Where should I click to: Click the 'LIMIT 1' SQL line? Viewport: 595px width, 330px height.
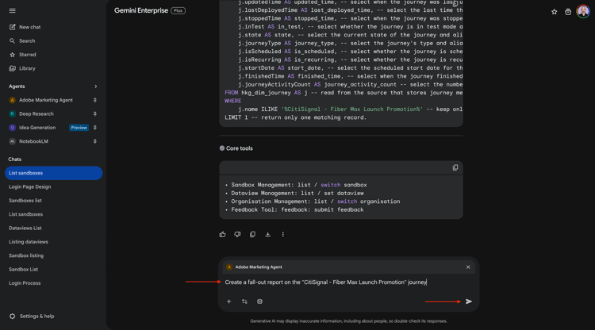pyautogui.click(x=296, y=117)
